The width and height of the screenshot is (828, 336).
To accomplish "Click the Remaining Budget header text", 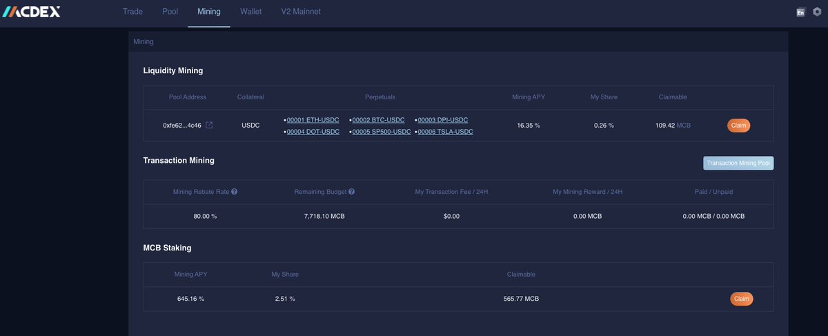I will tap(321, 191).
